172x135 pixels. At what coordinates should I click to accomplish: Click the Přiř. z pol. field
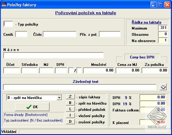click(x=110, y=34)
